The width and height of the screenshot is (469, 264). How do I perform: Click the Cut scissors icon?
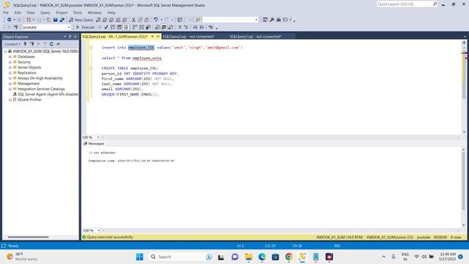(133, 20)
